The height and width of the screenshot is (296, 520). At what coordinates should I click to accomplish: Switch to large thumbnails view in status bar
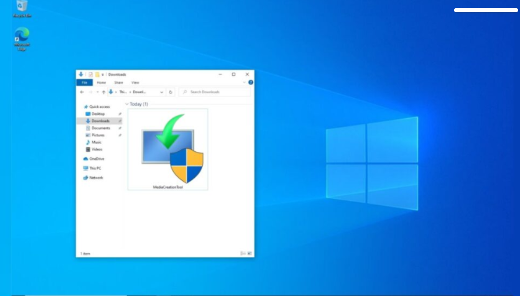[250, 253]
